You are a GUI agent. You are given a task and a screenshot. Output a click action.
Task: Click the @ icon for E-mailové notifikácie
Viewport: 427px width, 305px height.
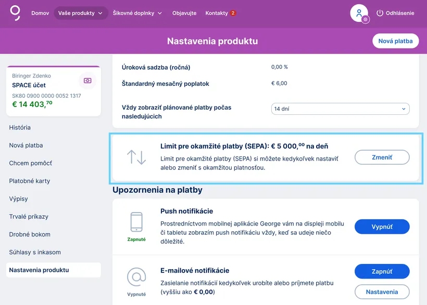click(x=136, y=277)
